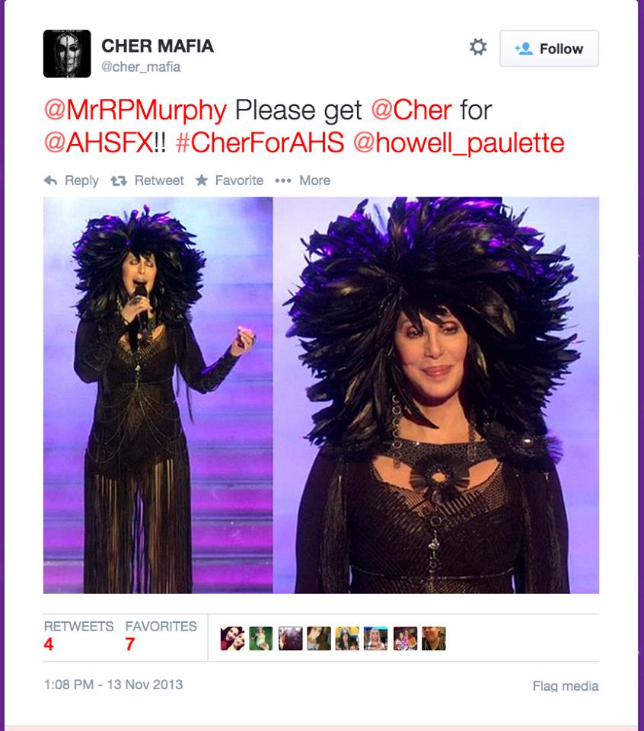The width and height of the screenshot is (644, 731).
Task: Click the Retweet arrows icon
Action: pyautogui.click(x=119, y=181)
